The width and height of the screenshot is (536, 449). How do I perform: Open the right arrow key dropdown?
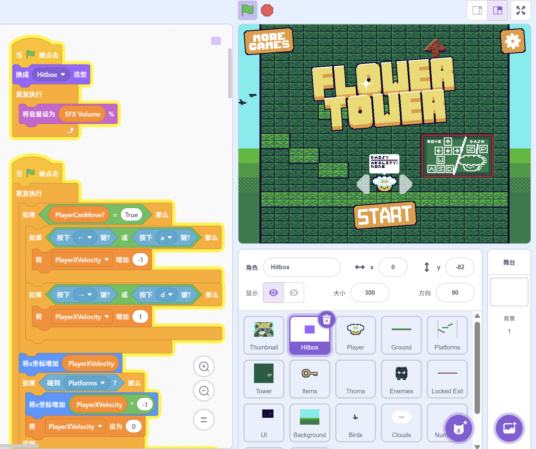point(85,295)
